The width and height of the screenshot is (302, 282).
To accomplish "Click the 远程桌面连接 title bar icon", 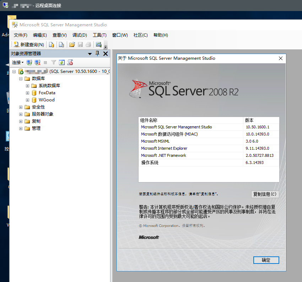I will point(5,5).
